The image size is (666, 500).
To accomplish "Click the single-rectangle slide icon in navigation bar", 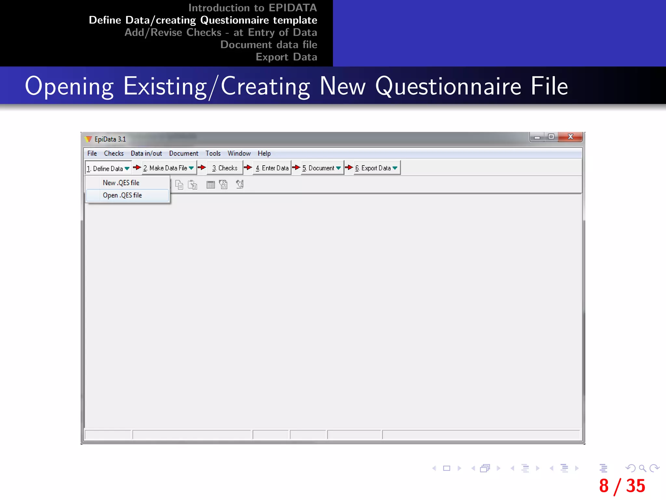I will tap(446, 468).
